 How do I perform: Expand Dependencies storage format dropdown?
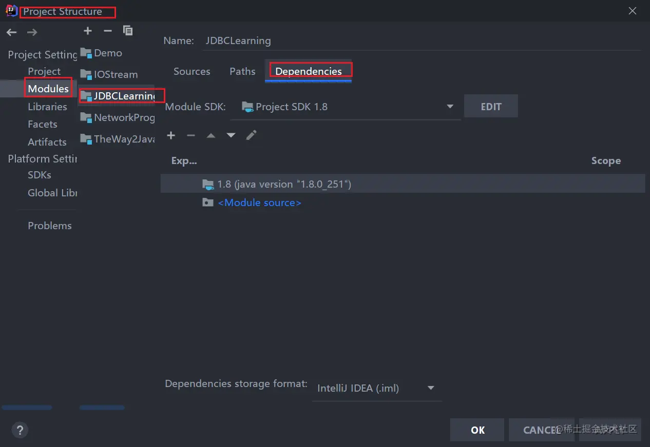[x=431, y=388]
